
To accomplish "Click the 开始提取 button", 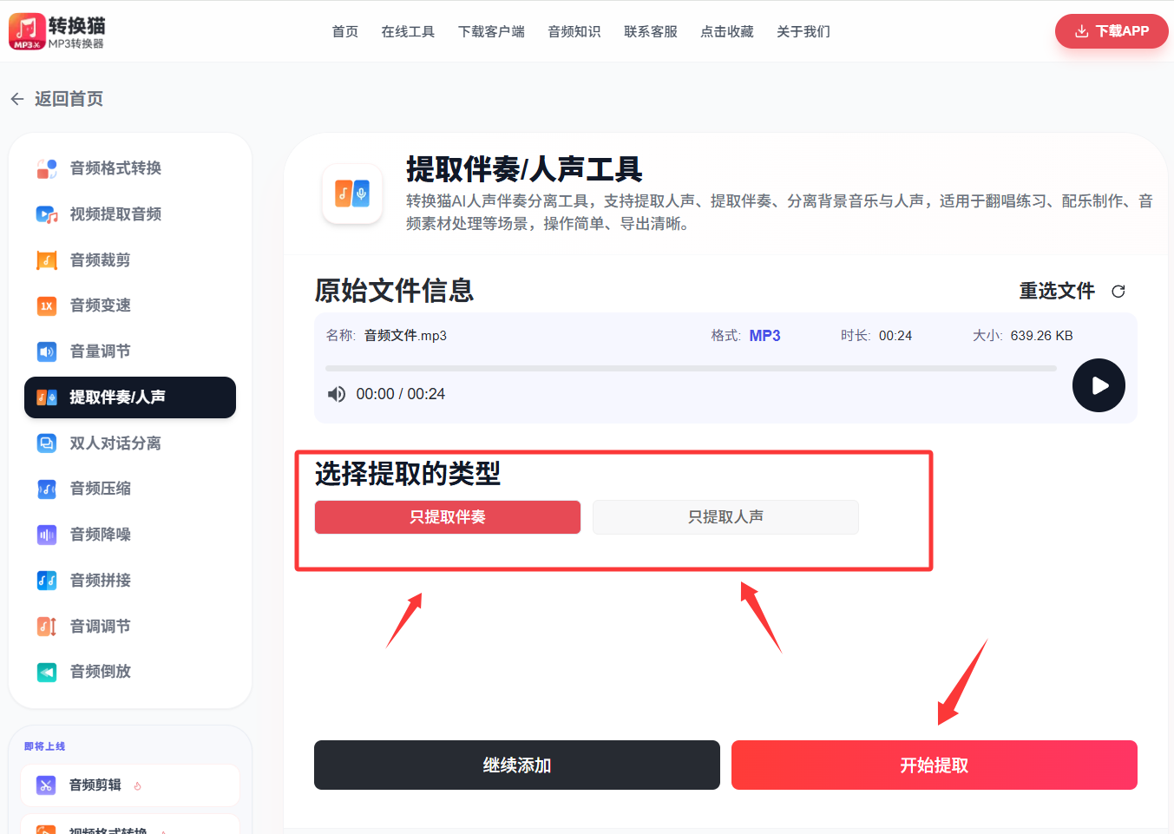I will [934, 765].
